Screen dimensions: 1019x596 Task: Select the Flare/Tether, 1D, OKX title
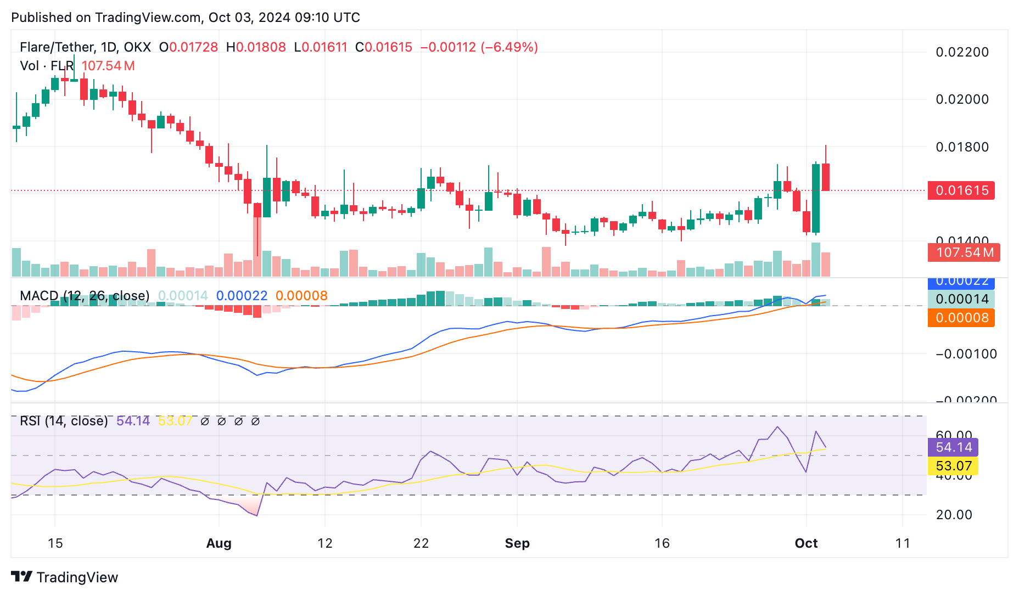(x=85, y=47)
